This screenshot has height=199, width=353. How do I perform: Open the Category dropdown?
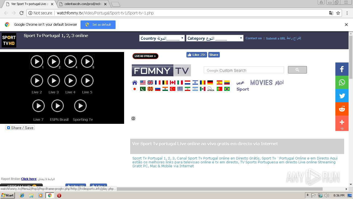pos(215,38)
